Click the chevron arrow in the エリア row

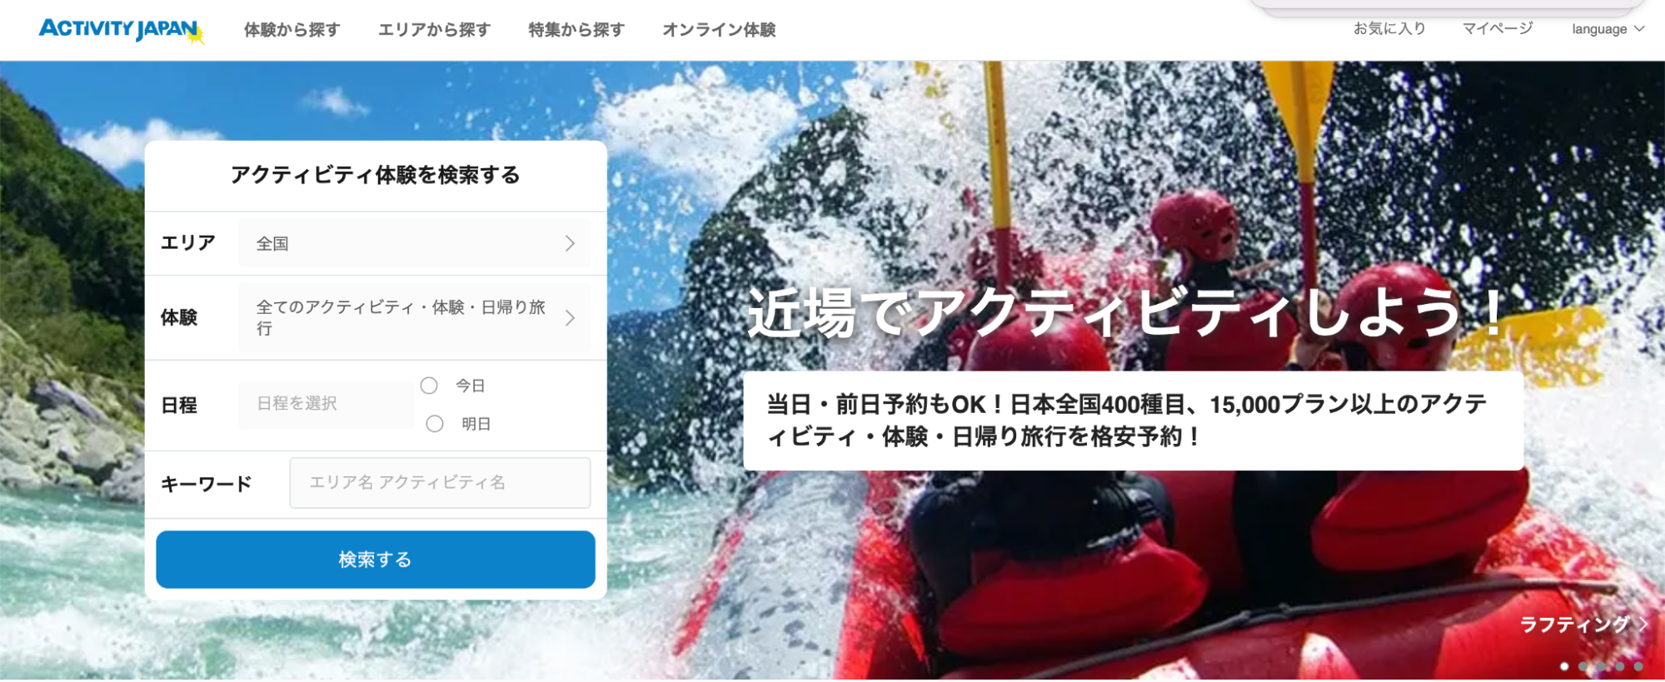point(570,243)
